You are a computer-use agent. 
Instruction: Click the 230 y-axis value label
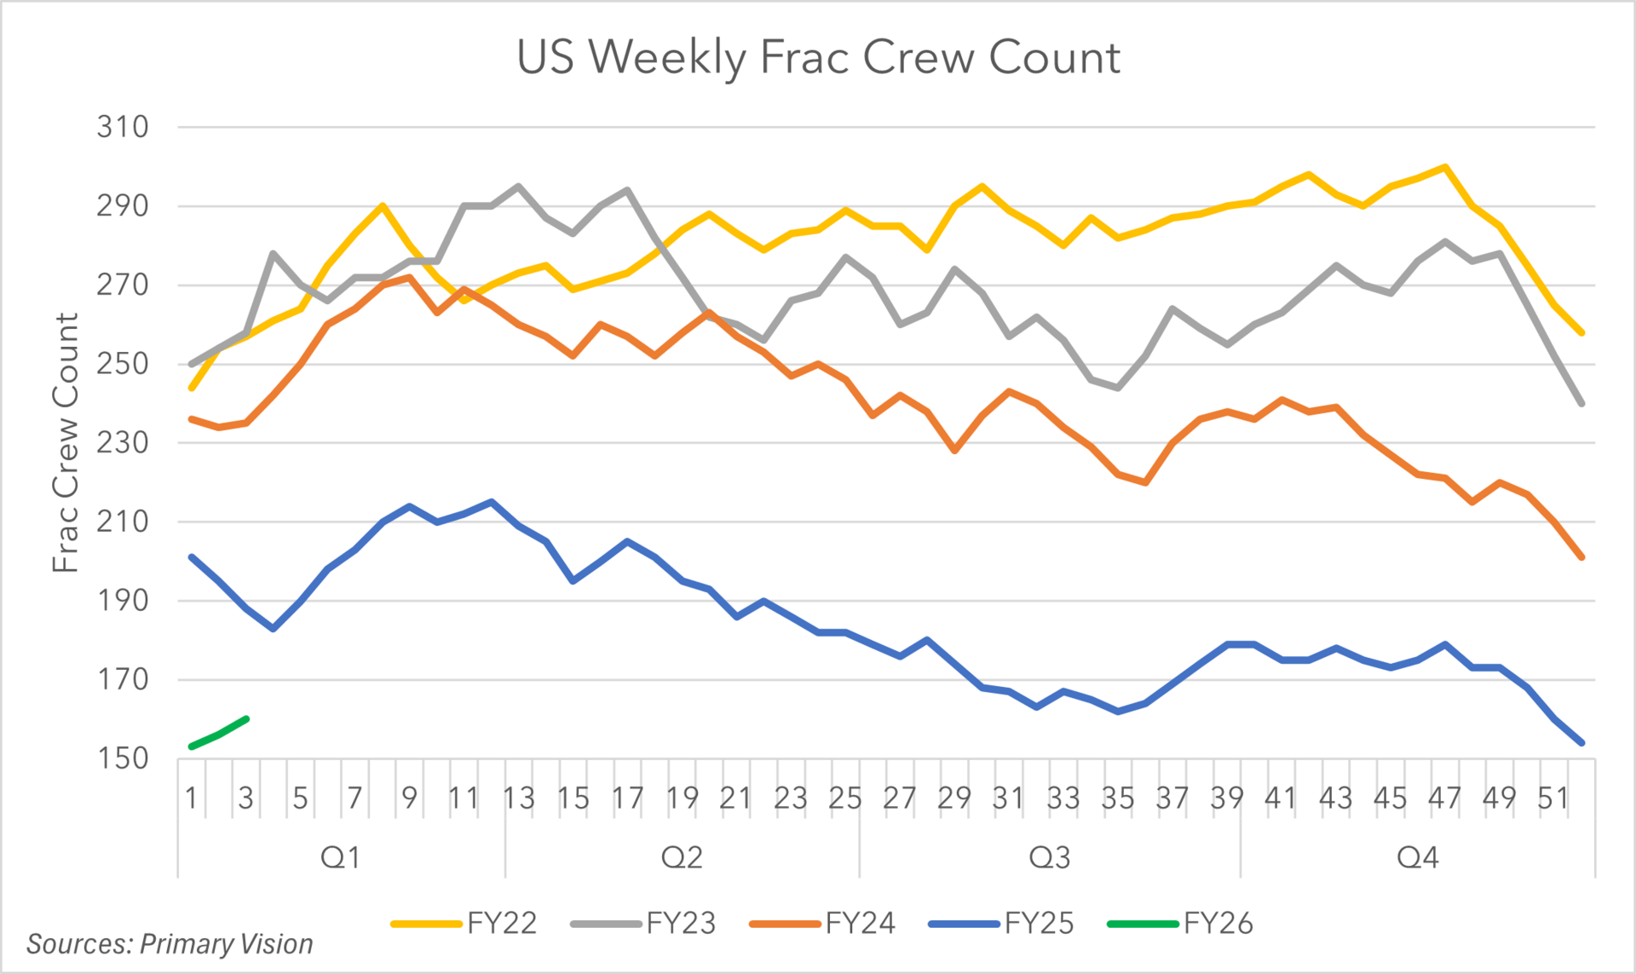click(x=123, y=442)
